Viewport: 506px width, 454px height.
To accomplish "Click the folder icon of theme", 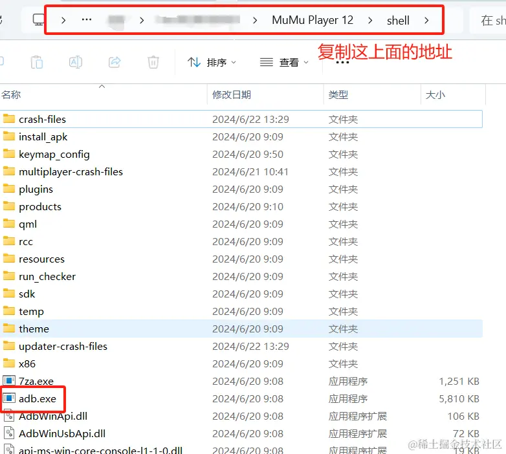I will coord(9,328).
